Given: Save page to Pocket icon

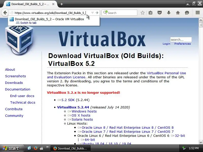Looking at the screenshot, I should point(160,13).
